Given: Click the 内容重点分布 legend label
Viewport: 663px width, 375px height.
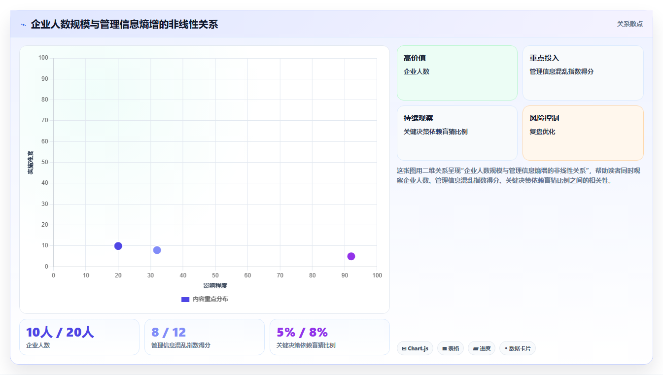Looking at the screenshot, I should (210, 299).
